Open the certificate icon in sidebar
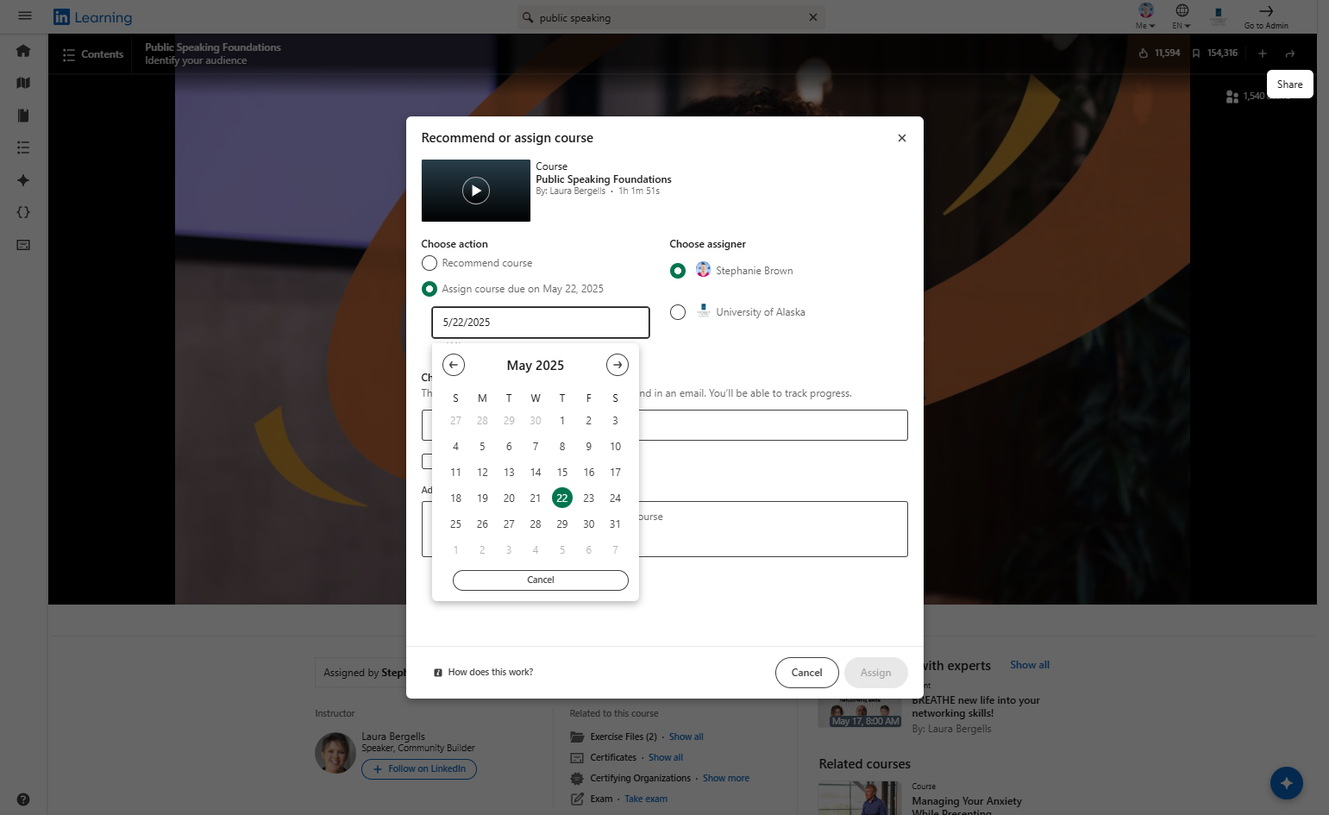Viewport: 1329px width, 815px height. (x=23, y=245)
